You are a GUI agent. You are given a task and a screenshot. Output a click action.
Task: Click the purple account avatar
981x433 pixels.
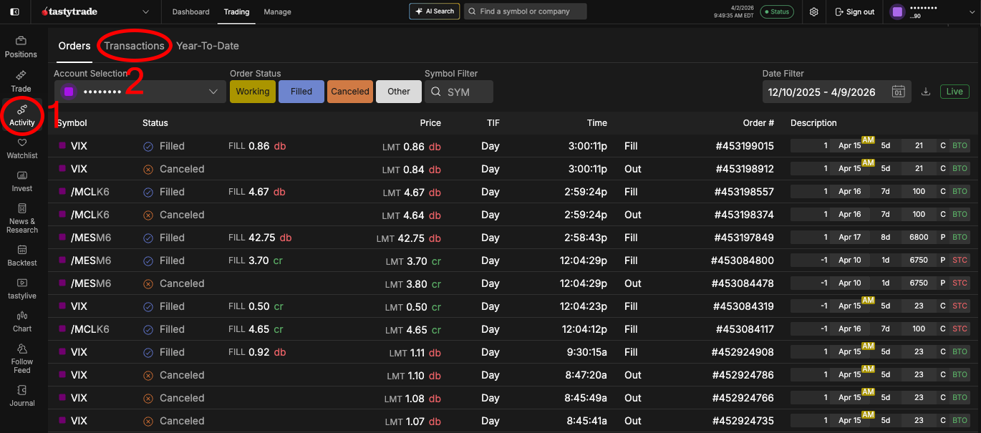[897, 11]
